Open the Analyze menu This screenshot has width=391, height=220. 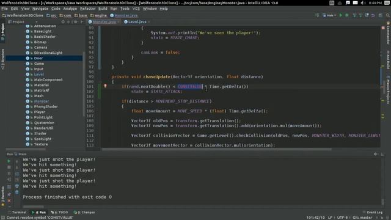[x=70, y=9]
